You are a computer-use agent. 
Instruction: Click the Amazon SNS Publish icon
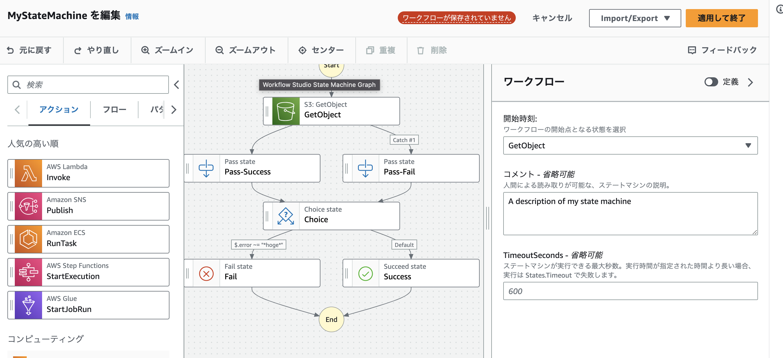click(x=28, y=206)
